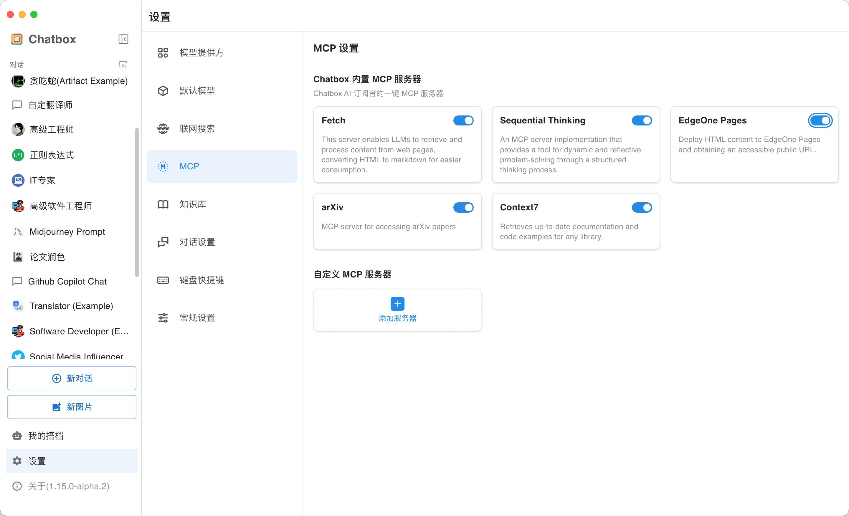
Task: Click the Translator (Example) icon
Action: tap(18, 306)
